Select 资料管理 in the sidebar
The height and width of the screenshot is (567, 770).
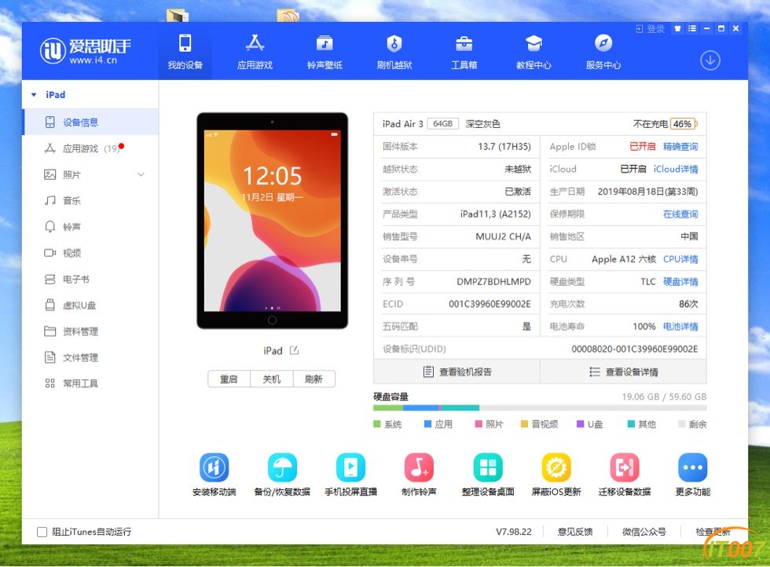pos(91,331)
